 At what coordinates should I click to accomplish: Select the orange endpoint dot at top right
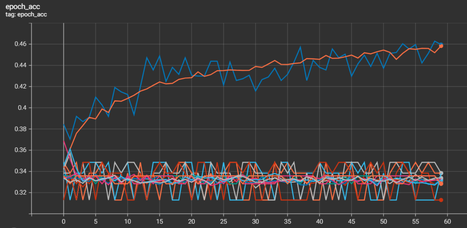441,47
